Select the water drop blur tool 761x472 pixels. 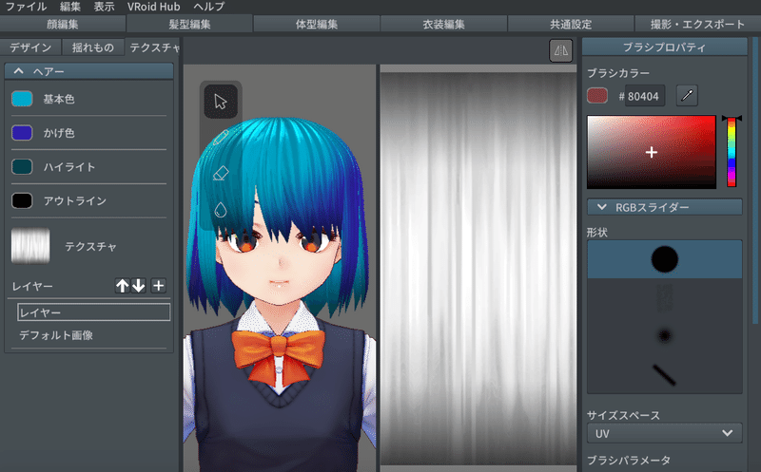[x=221, y=210]
